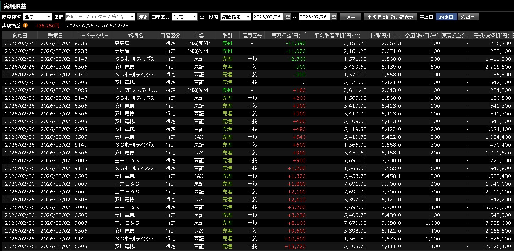
Task: Open the start date calendar picker
Action: [288, 17]
